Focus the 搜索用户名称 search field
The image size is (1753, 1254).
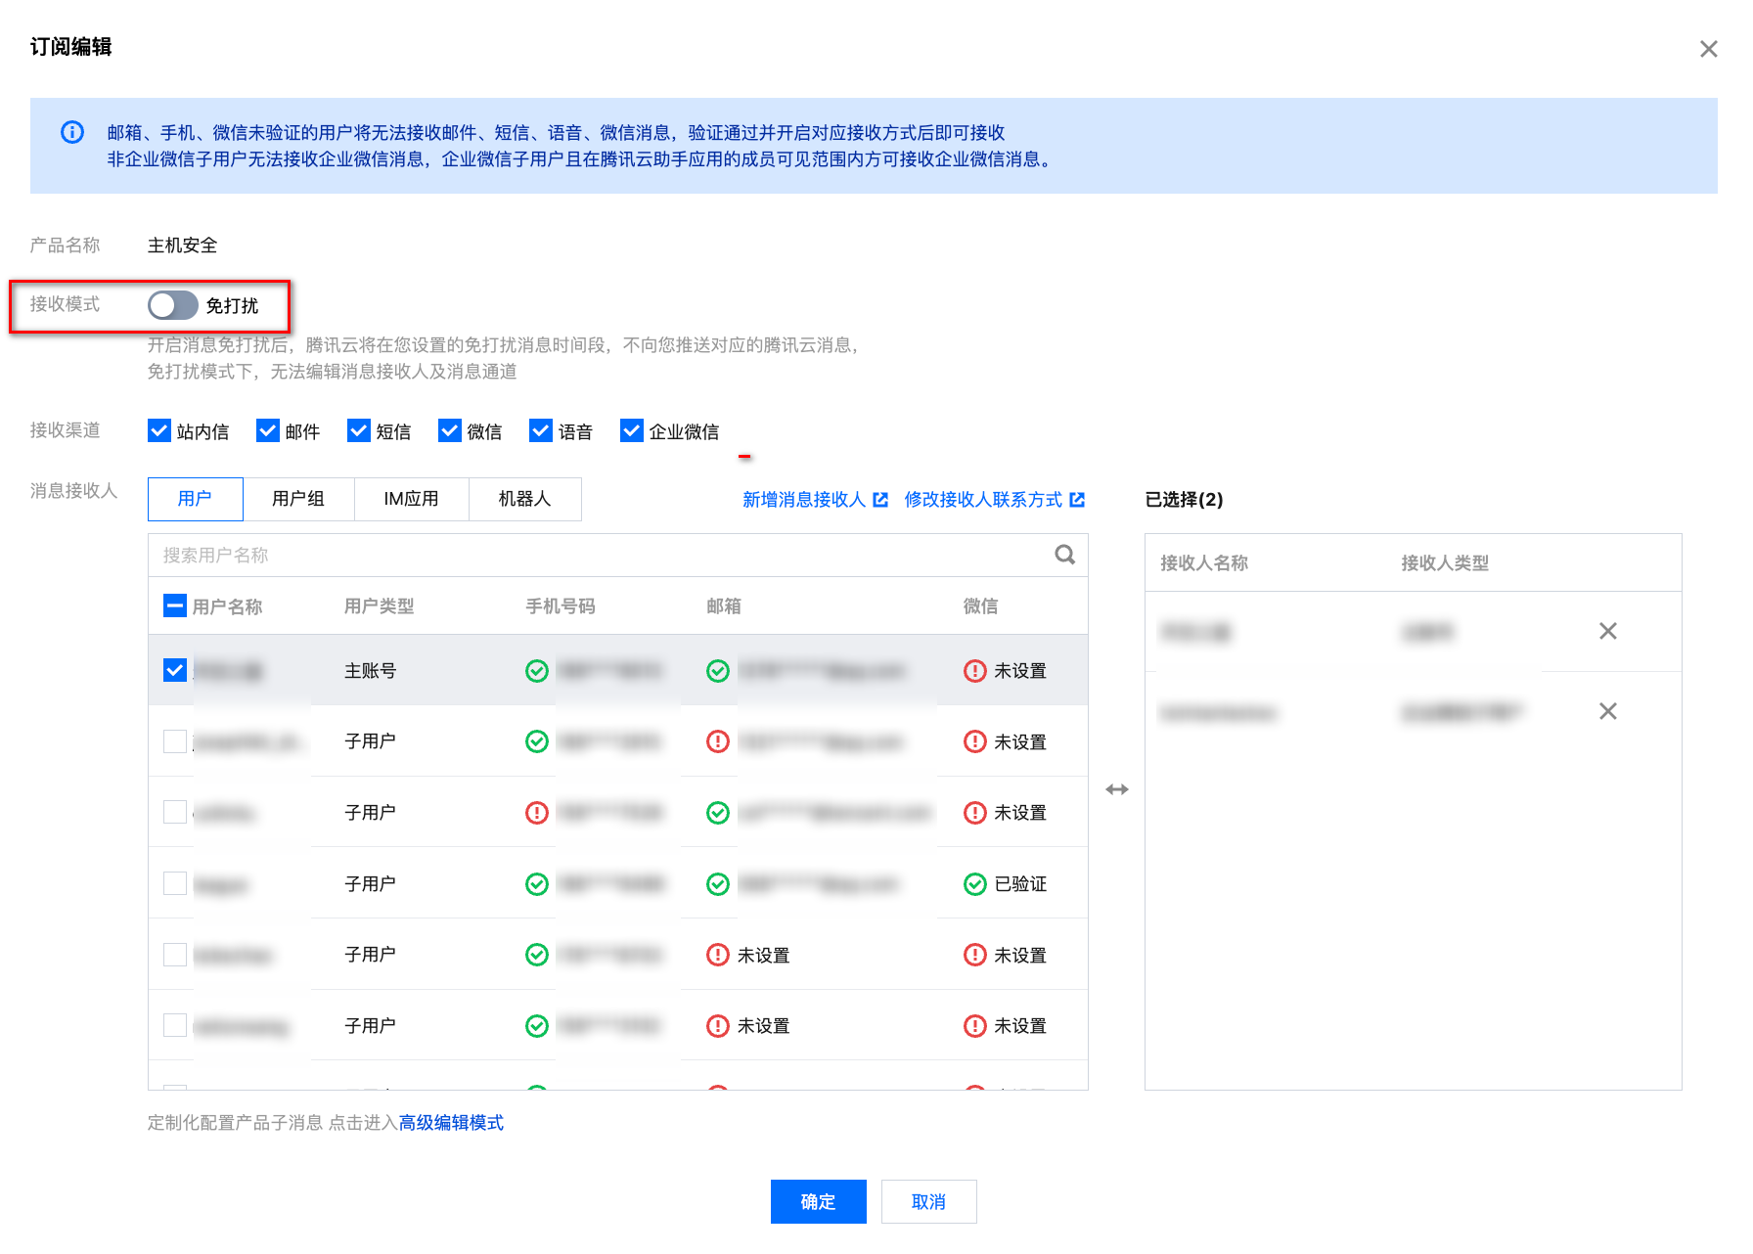pyautogui.click(x=618, y=555)
